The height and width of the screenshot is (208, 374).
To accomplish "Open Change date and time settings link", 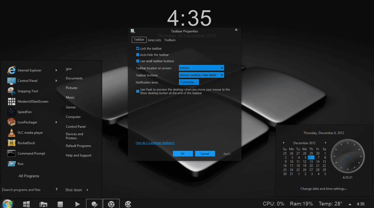I will click(324, 189).
